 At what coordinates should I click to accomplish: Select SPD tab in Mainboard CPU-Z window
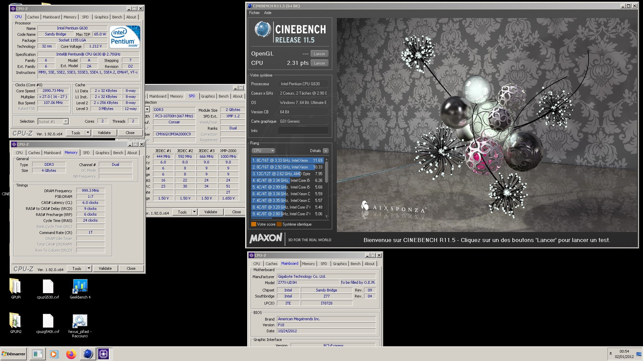pos(324,264)
